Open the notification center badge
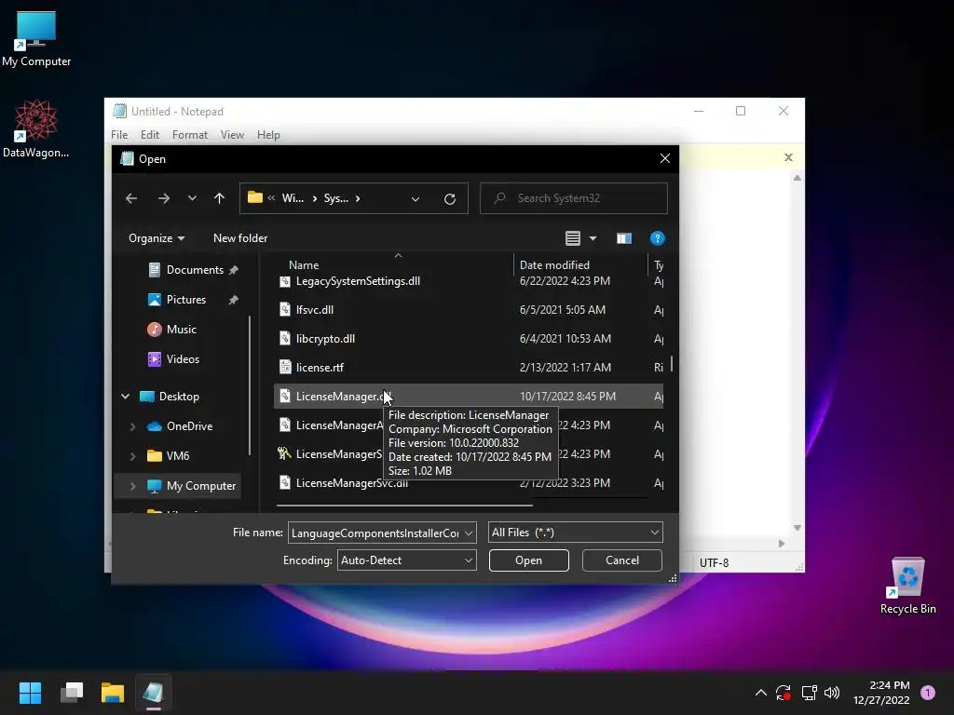Image resolution: width=954 pixels, height=715 pixels. (x=928, y=693)
